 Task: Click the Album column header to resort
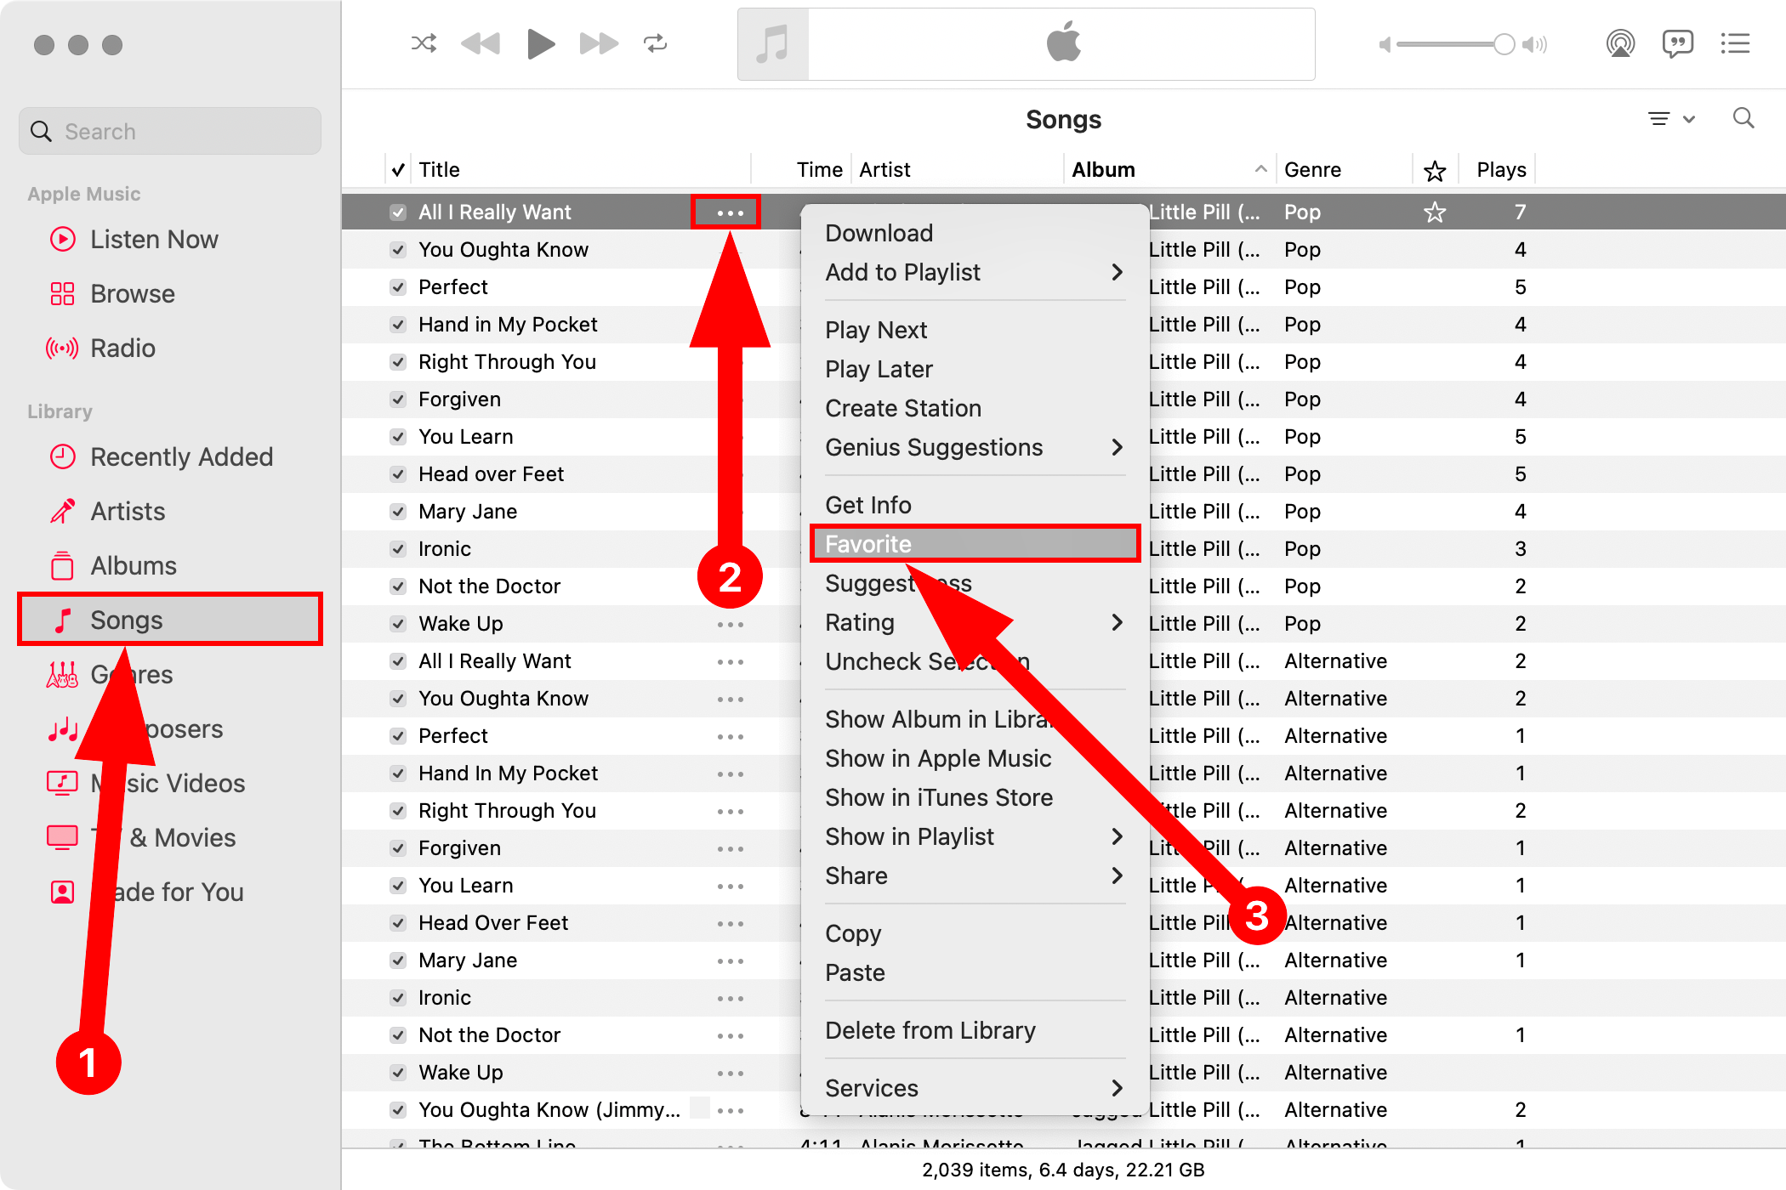point(1103,168)
